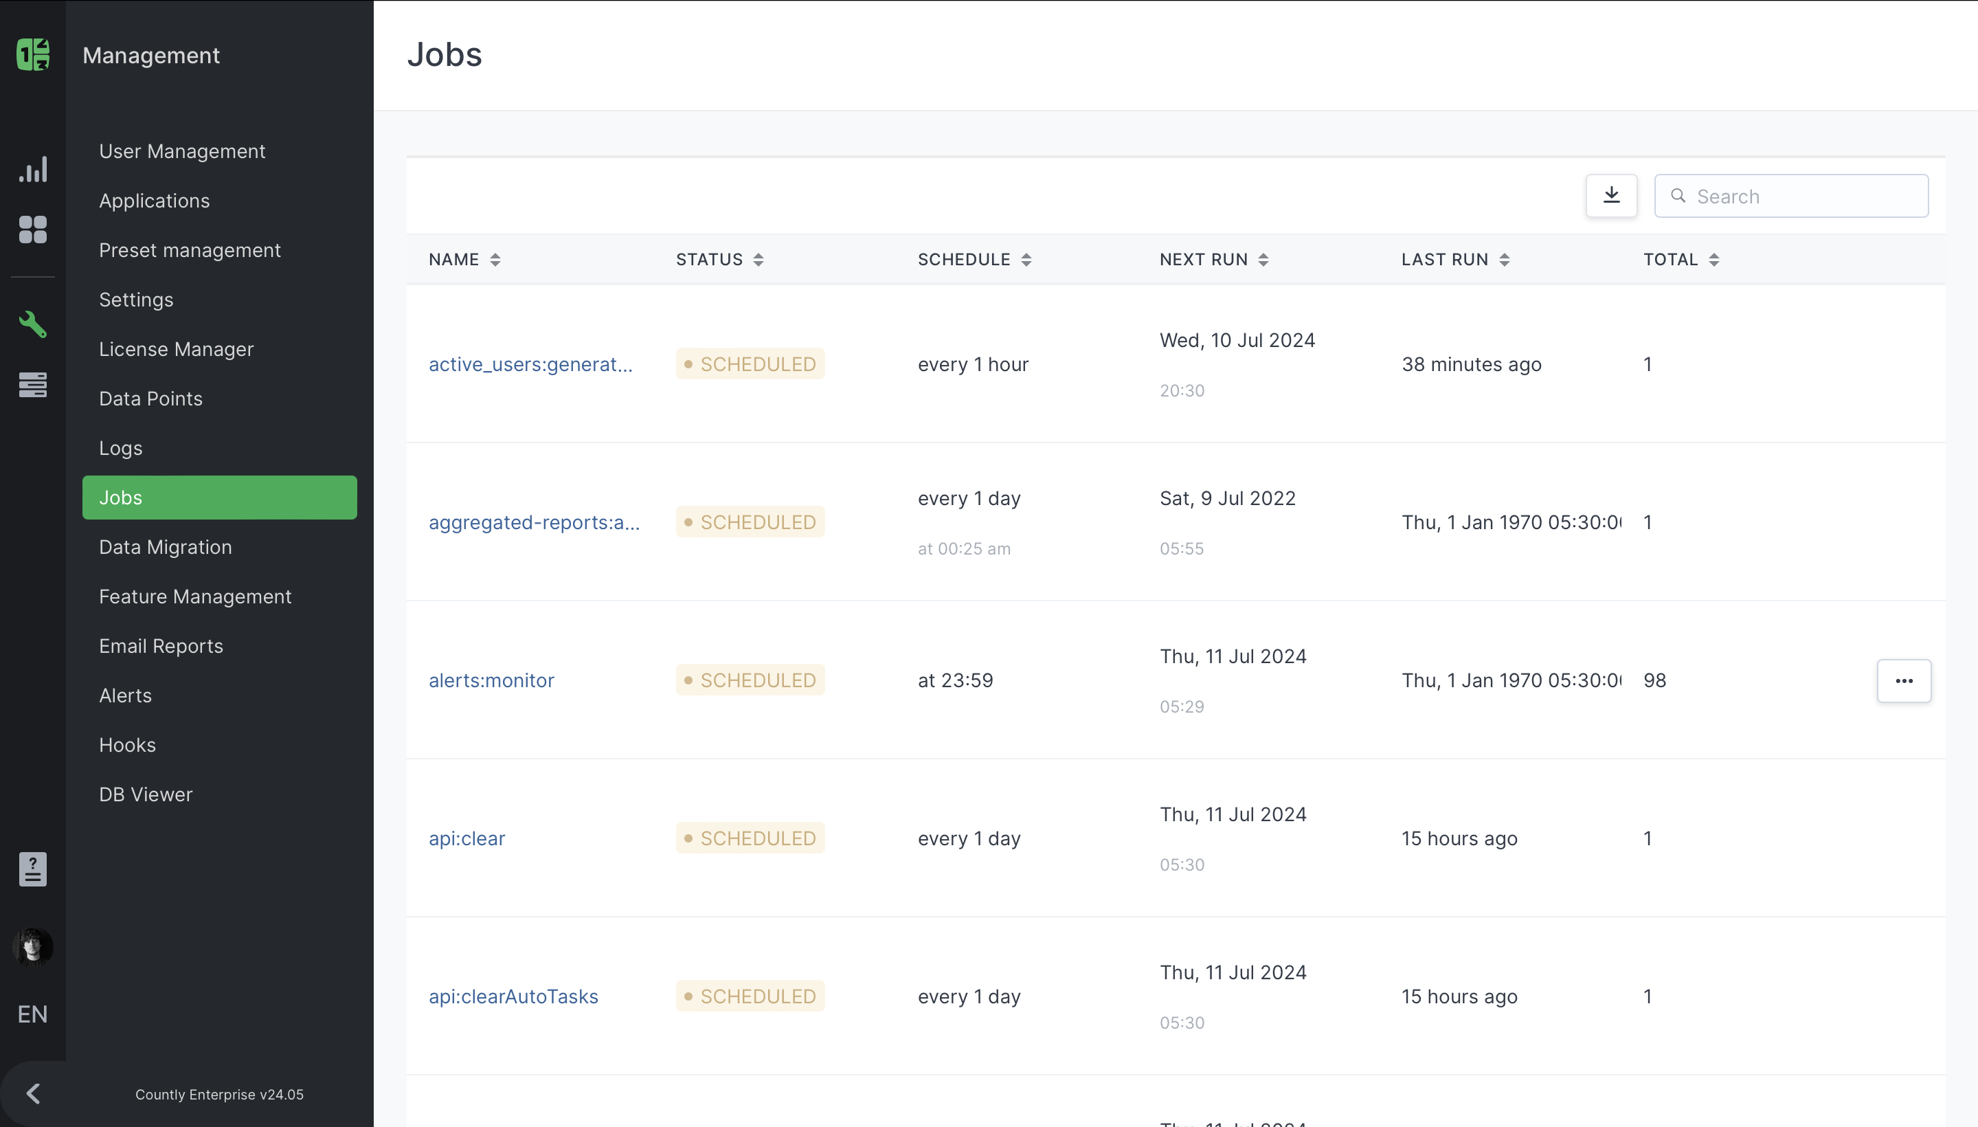The width and height of the screenshot is (1978, 1127).
Task: Select the wrench management icon
Action: [x=32, y=324]
